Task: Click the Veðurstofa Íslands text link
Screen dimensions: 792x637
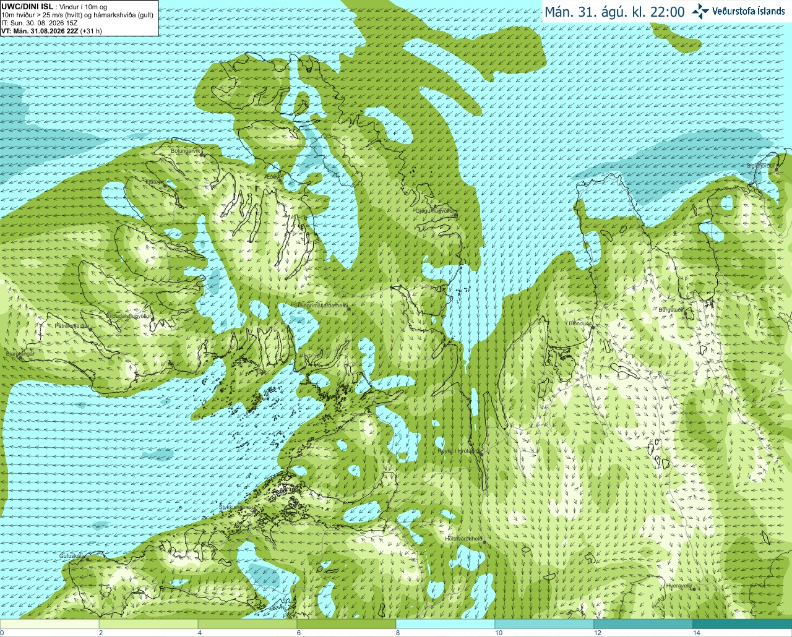Action: pos(749,11)
